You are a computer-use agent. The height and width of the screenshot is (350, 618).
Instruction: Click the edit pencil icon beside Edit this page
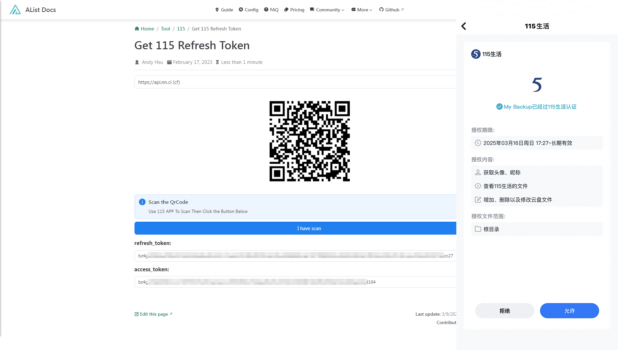[x=137, y=314]
